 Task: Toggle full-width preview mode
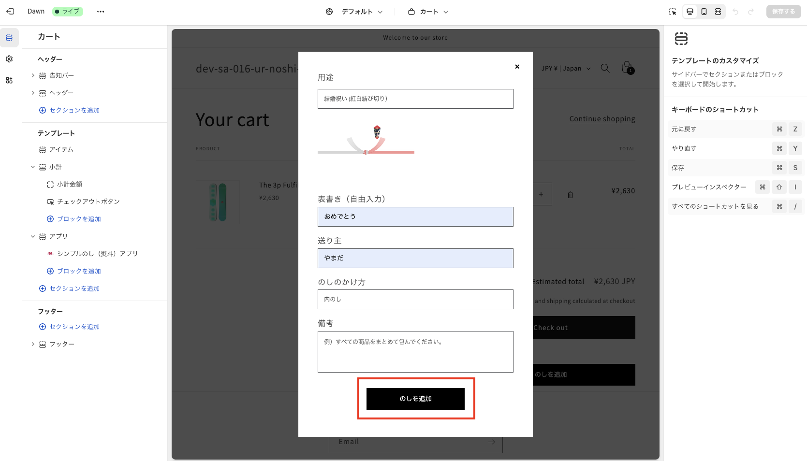(719, 11)
